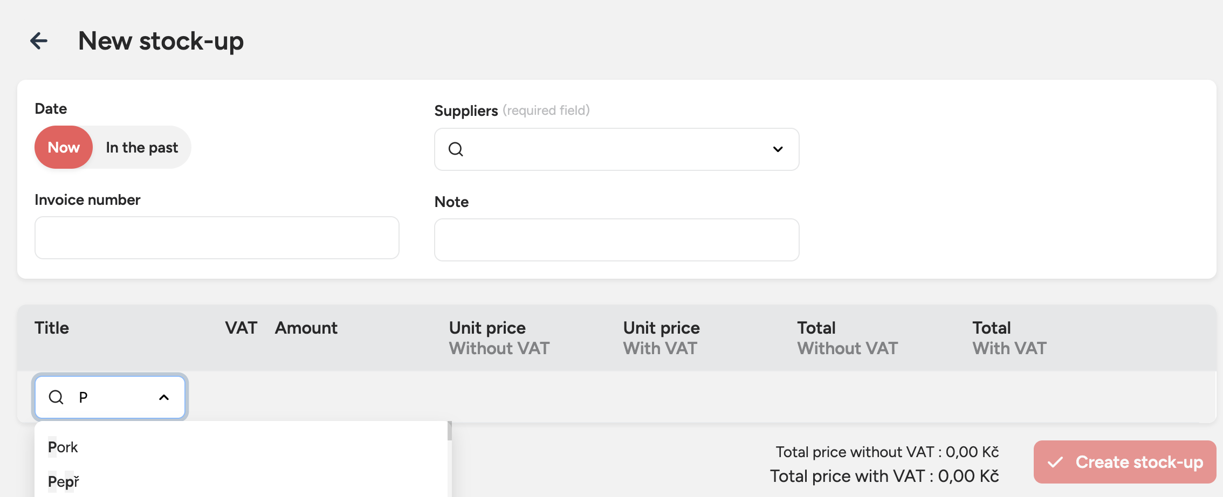Viewport: 1223px width, 497px height.
Task: Collapse the Title search dropdown chevron
Action: pyautogui.click(x=164, y=397)
